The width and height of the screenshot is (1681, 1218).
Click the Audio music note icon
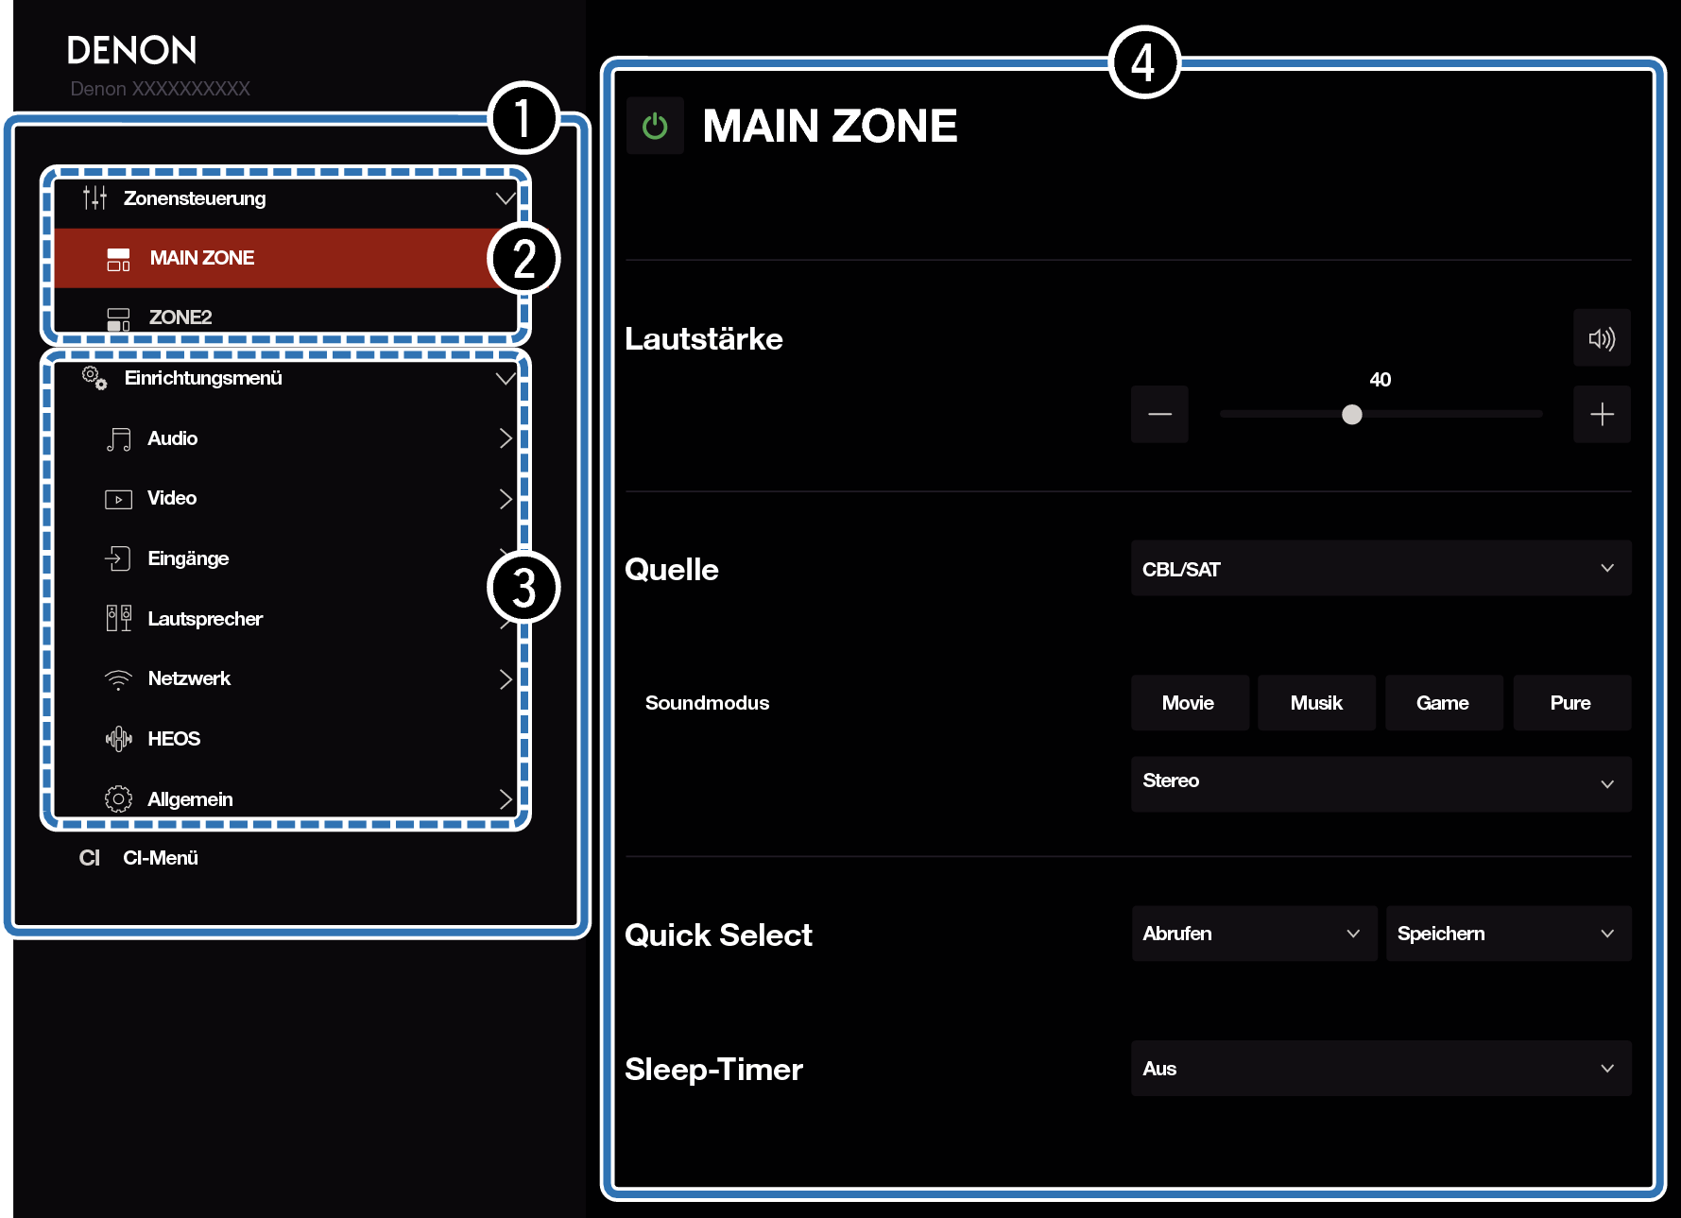pyautogui.click(x=118, y=439)
